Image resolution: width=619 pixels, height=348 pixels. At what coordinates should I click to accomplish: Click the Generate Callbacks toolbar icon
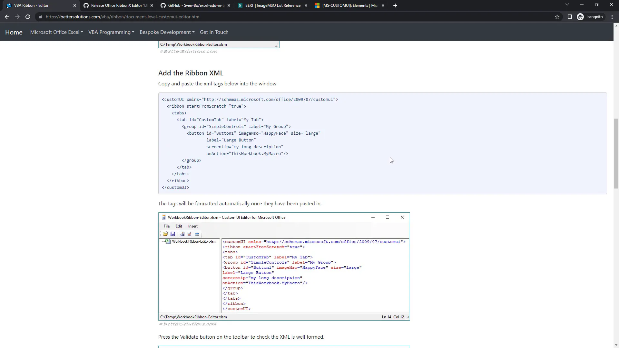197,234
